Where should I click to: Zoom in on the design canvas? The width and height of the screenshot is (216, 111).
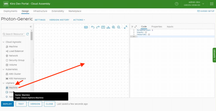point(114,27)
